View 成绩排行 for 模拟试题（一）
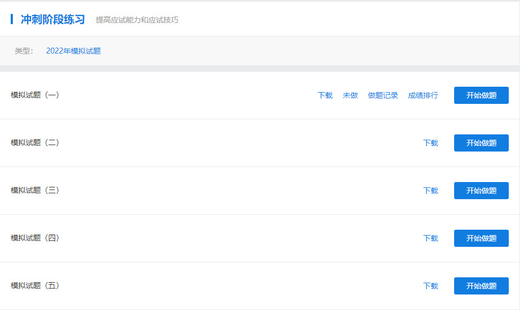Viewport: 520px width, 310px height. [x=423, y=95]
